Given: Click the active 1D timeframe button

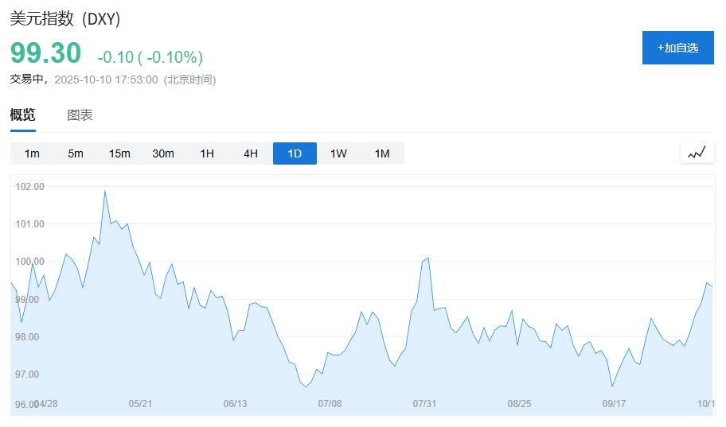Looking at the screenshot, I should pos(295,153).
